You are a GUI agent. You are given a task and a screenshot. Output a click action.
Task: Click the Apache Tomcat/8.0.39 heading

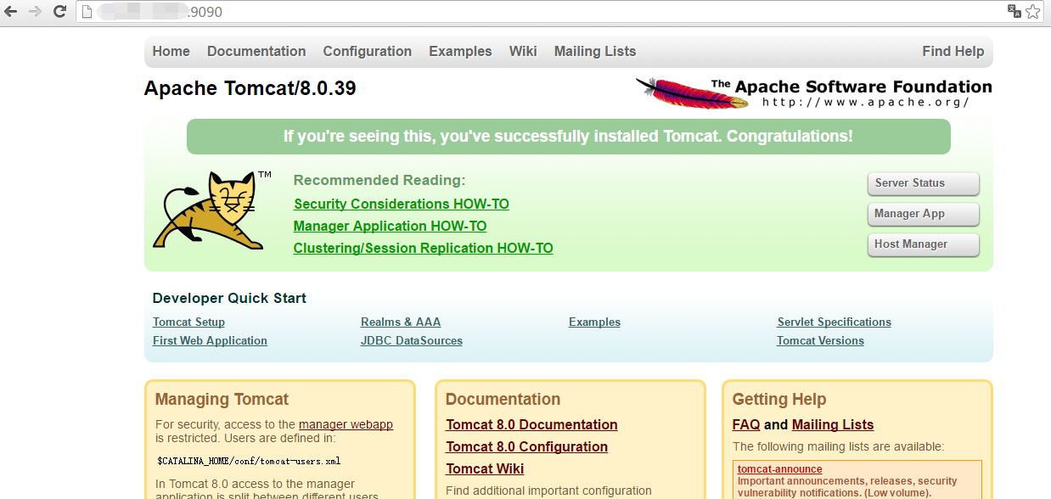coord(250,88)
